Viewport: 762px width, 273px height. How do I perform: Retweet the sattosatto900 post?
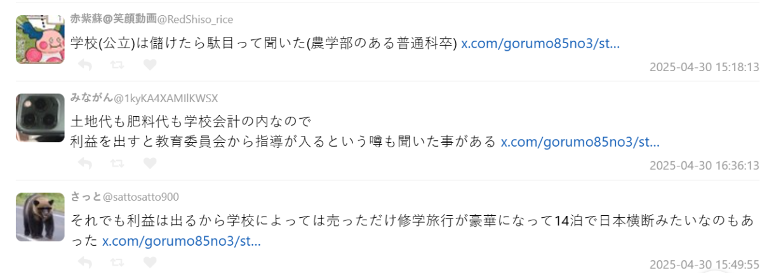tap(117, 262)
